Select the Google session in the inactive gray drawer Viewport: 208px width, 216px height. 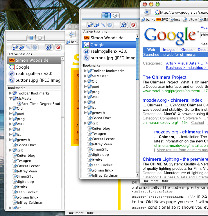[34, 67]
